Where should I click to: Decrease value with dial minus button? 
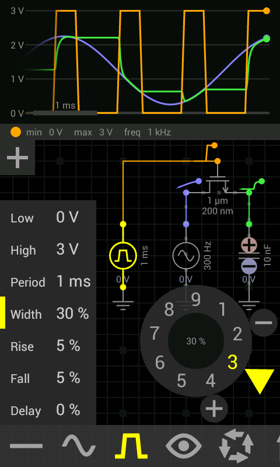point(263,323)
